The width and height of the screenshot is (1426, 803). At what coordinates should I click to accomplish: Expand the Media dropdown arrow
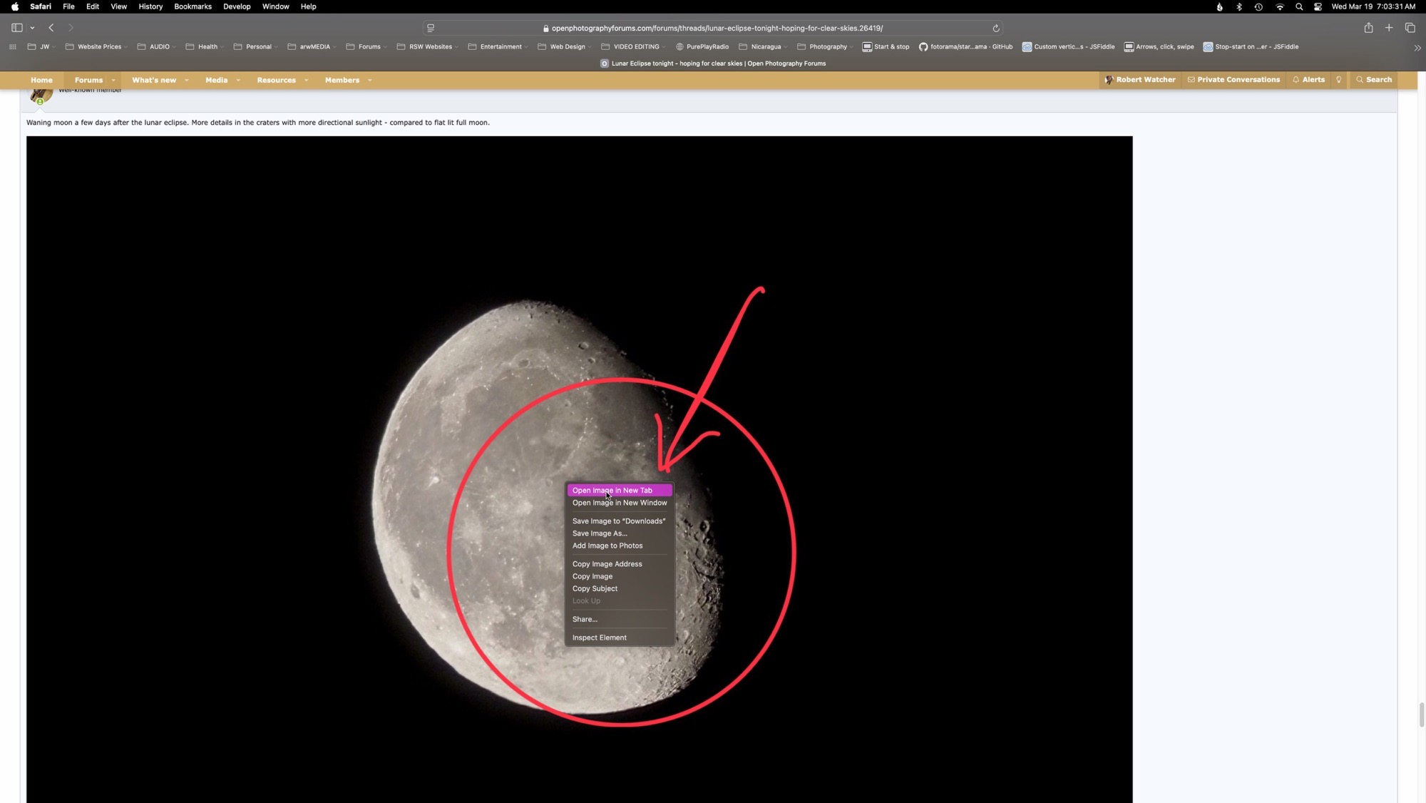[x=238, y=80]
